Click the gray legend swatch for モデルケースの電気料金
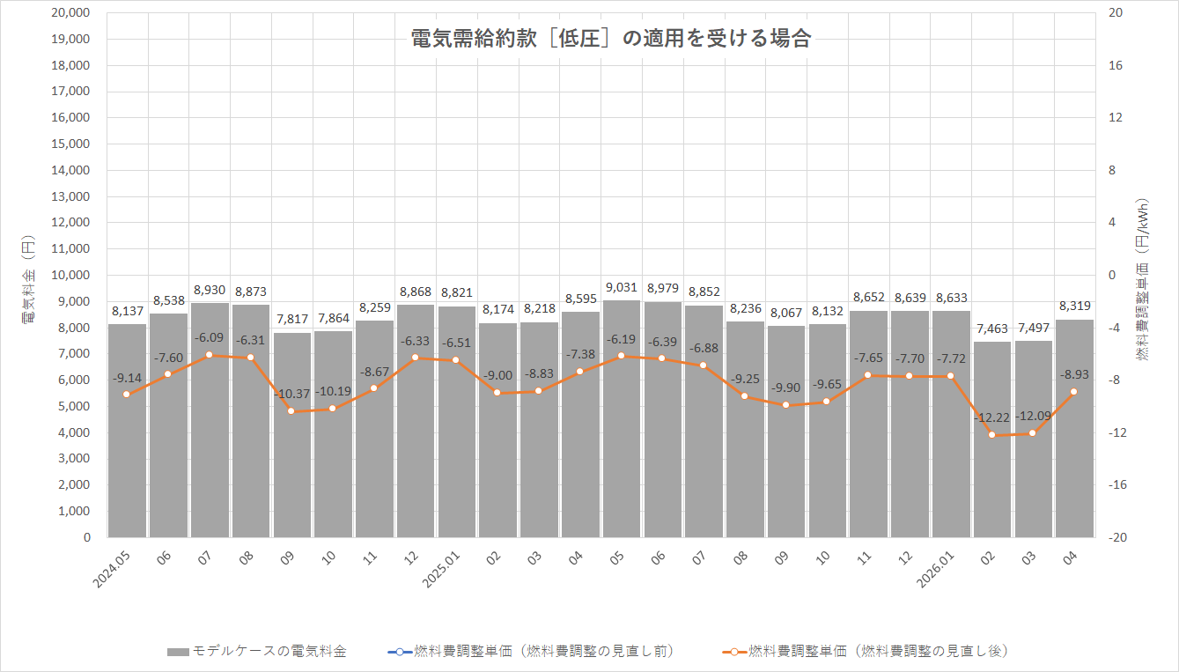Screen dimensions: 1179x672 tap(178, 652)
